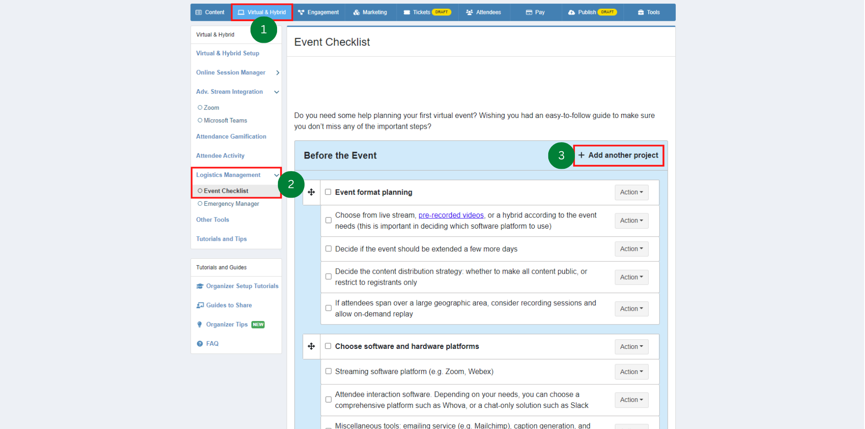865x429 pixels.
Task: Open the pre-recorded videos link
Action: tap(451, 215)
